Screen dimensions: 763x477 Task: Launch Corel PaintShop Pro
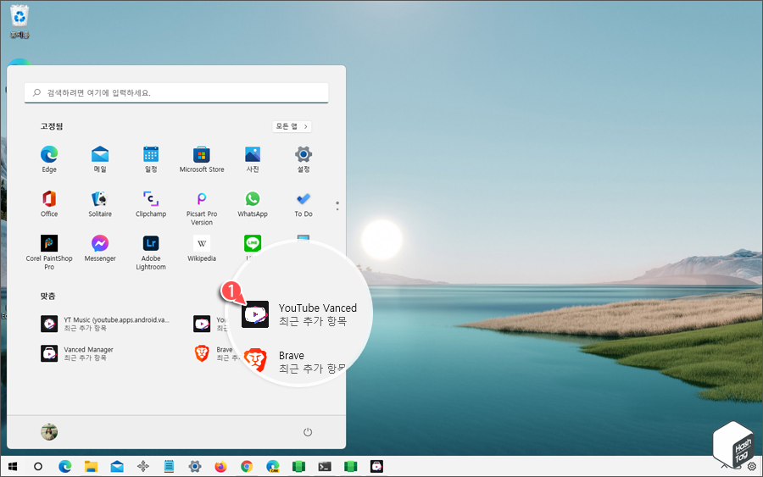pyautogui.click(x=49, y=252)
